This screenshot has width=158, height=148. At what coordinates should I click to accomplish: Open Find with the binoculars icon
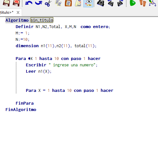click(x=101, y=3)
